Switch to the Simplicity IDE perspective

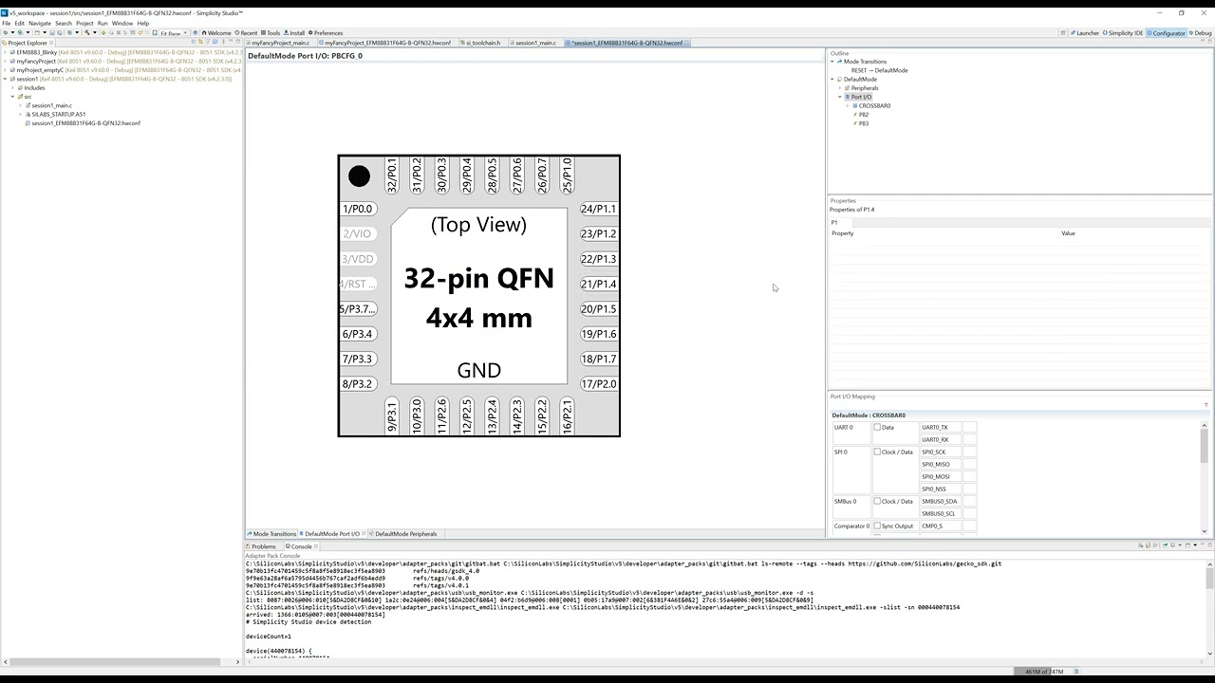pos(1123,33)
